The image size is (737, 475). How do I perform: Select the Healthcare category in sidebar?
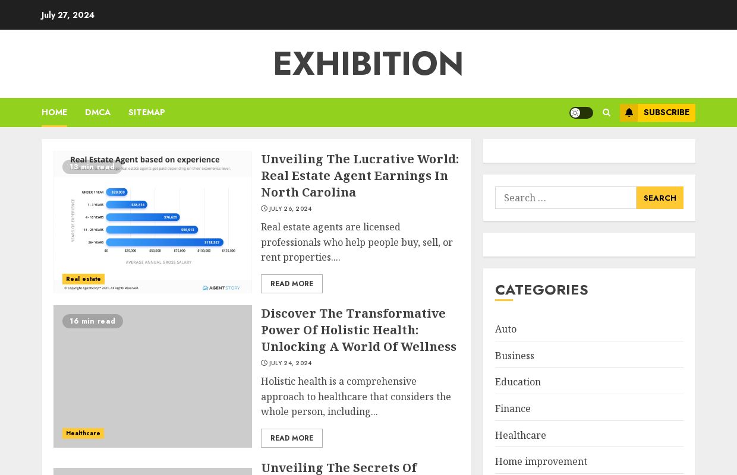pyautogui.click(x=521, y=435)
